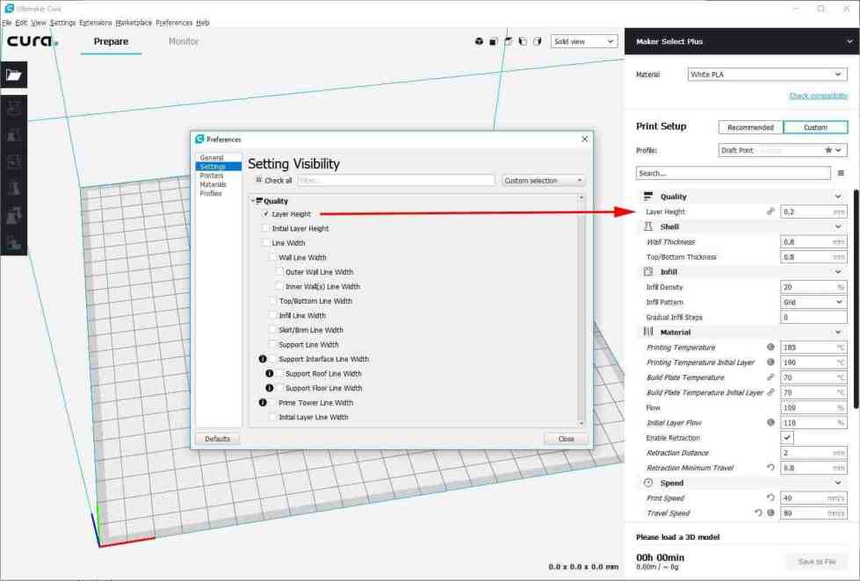Switch camera to right side view icon
This screenshot has height=581, width=860.
point(538,41)
